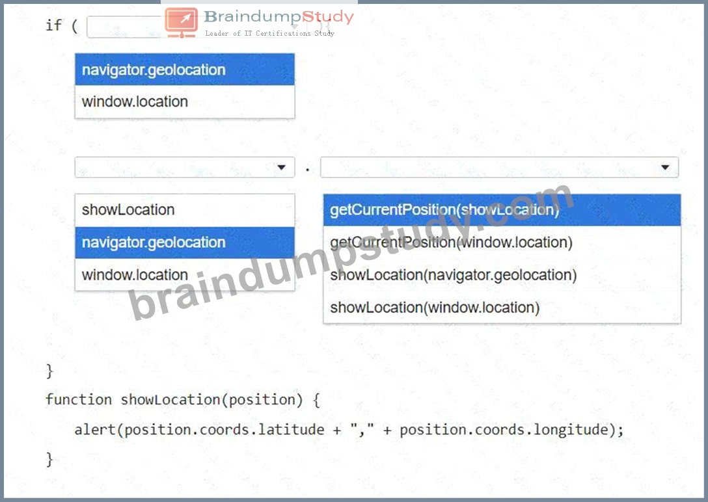This screenshot has height=502, width=708.
Task: Select showLocation option in left list
Action: click(x=185, y=210)
